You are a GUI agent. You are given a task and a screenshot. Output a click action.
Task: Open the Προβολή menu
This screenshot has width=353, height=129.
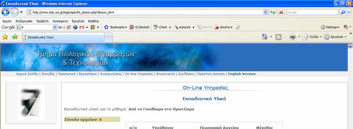coord(42,21)
